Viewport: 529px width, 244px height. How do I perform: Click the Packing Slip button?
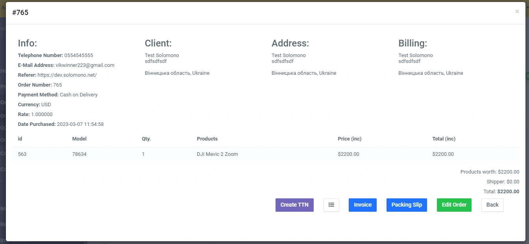coord(407,205)
